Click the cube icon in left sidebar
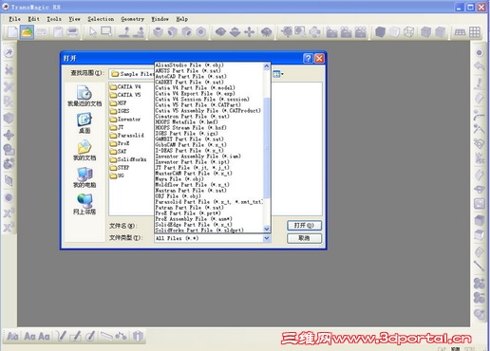Viewport: 490px width, 351px height. pos(9,119)
